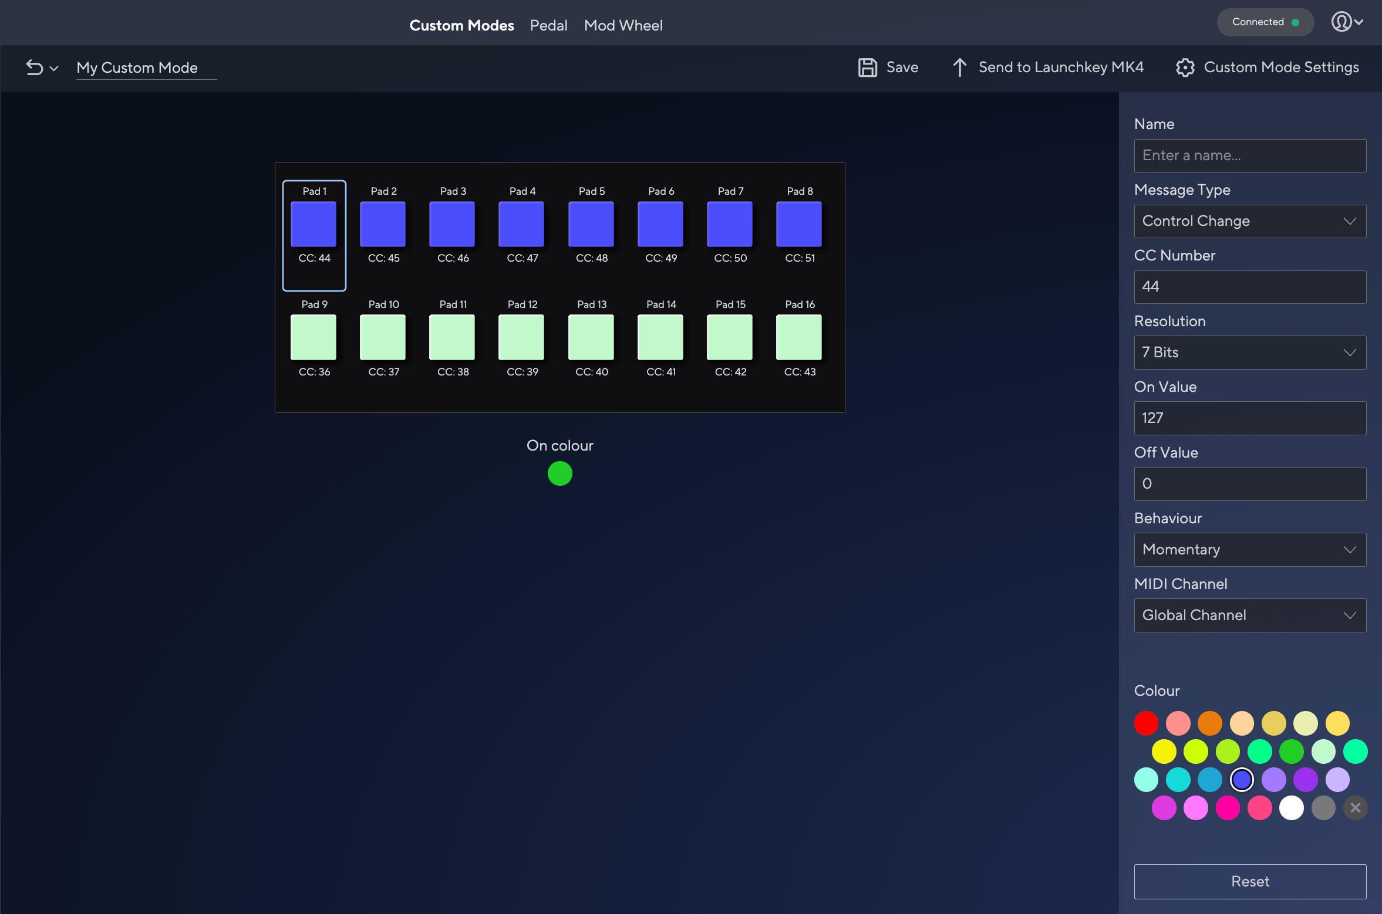Pick the salmon pink colour swatch
Image resolution: width=1382 pixels, height=914 pixels.
pyautogui.click(x=1178, y=723)
